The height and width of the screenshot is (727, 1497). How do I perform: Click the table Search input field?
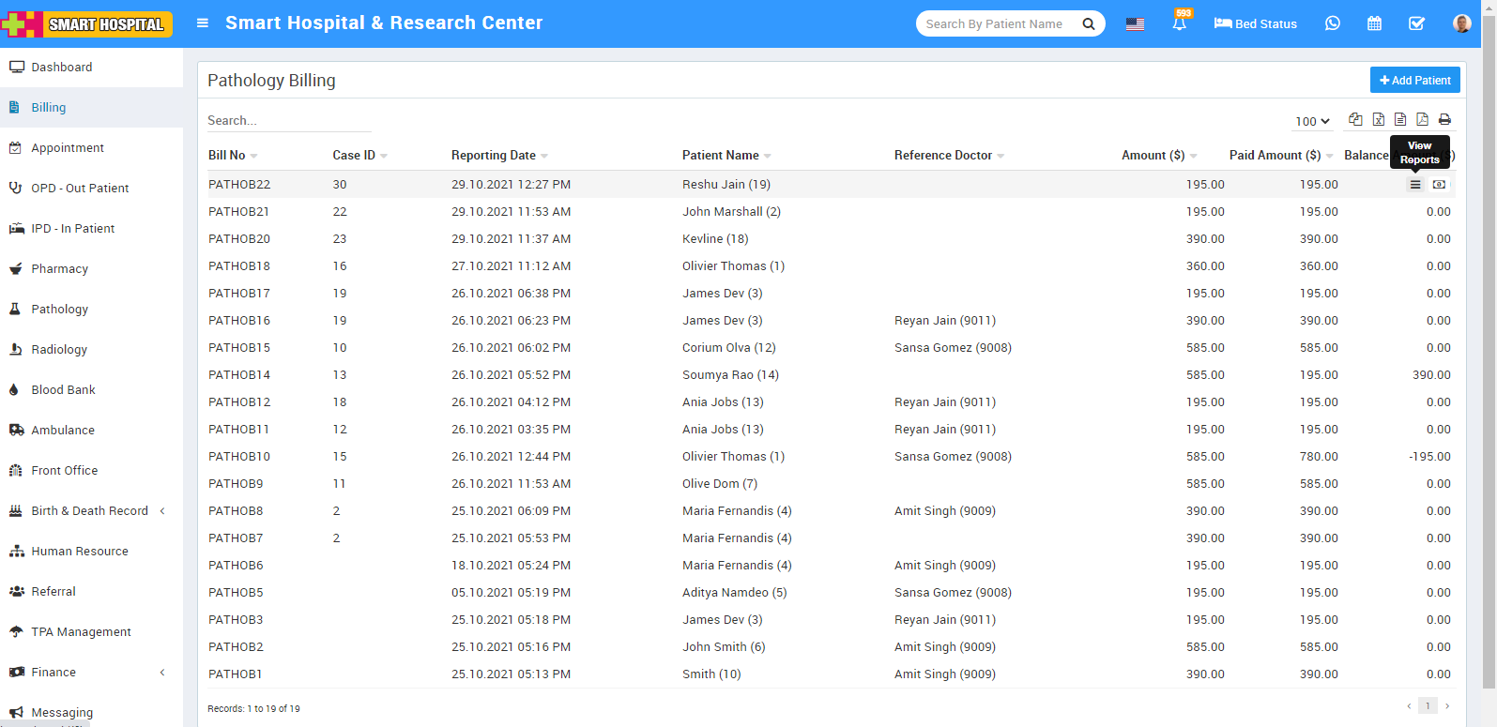pos(289,121)
